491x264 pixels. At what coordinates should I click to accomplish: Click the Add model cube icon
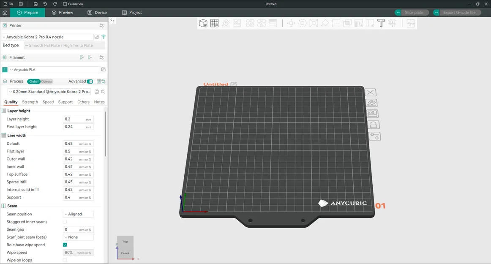(203, 23)
